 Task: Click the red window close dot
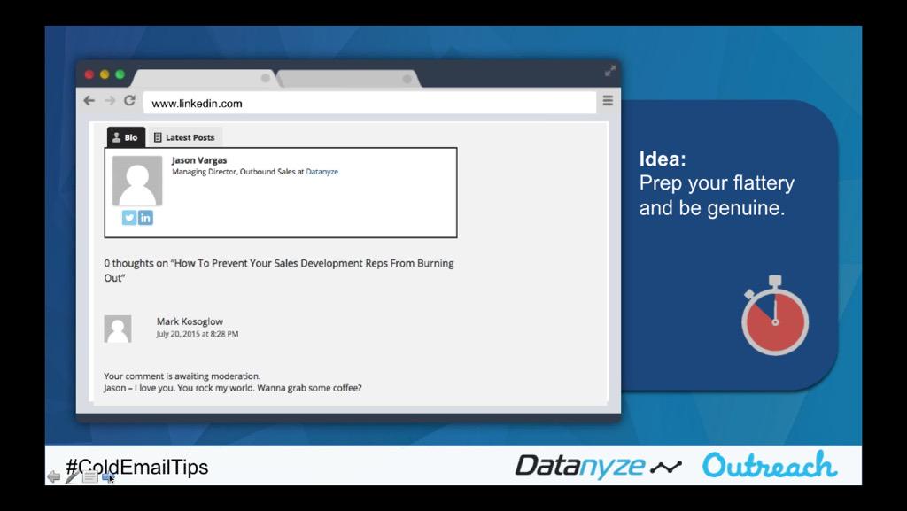(x=89, y=74)
